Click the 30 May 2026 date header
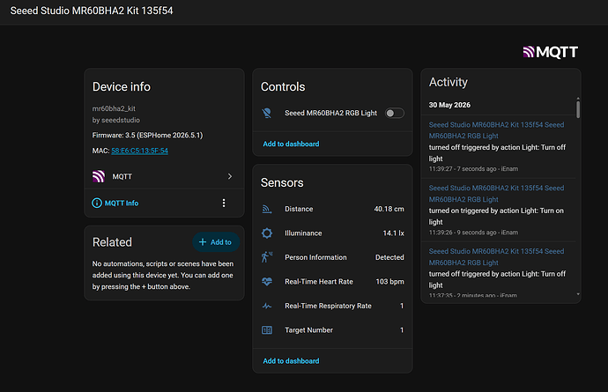 (449, 105)
